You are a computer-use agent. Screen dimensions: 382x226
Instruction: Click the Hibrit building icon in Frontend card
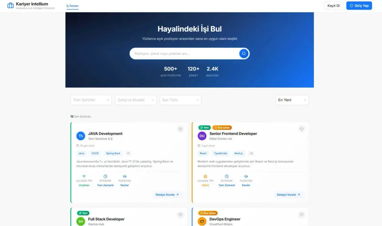point(205,176)
